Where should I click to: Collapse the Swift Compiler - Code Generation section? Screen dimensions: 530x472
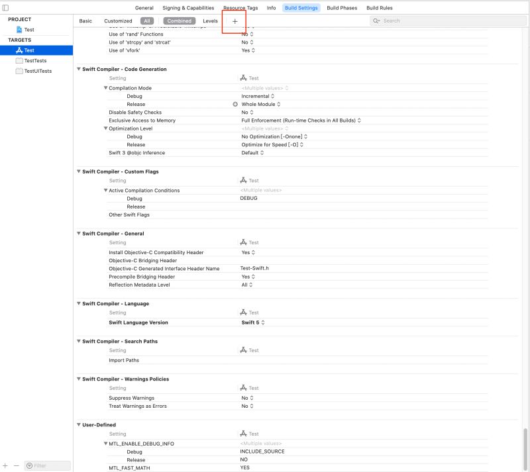(78, 69)
